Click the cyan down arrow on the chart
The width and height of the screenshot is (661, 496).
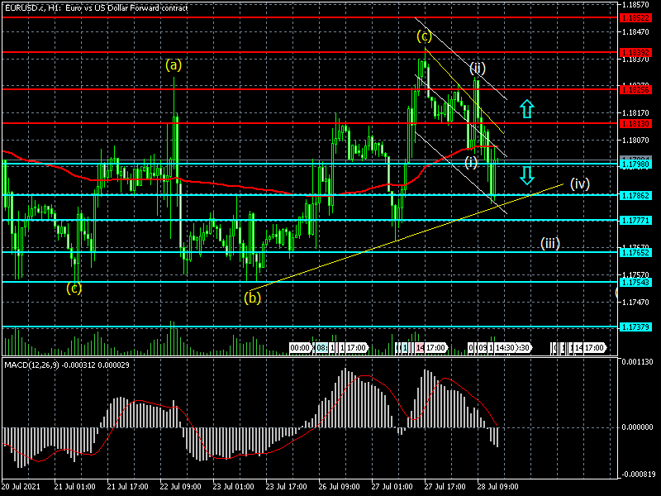click(526, 174)
